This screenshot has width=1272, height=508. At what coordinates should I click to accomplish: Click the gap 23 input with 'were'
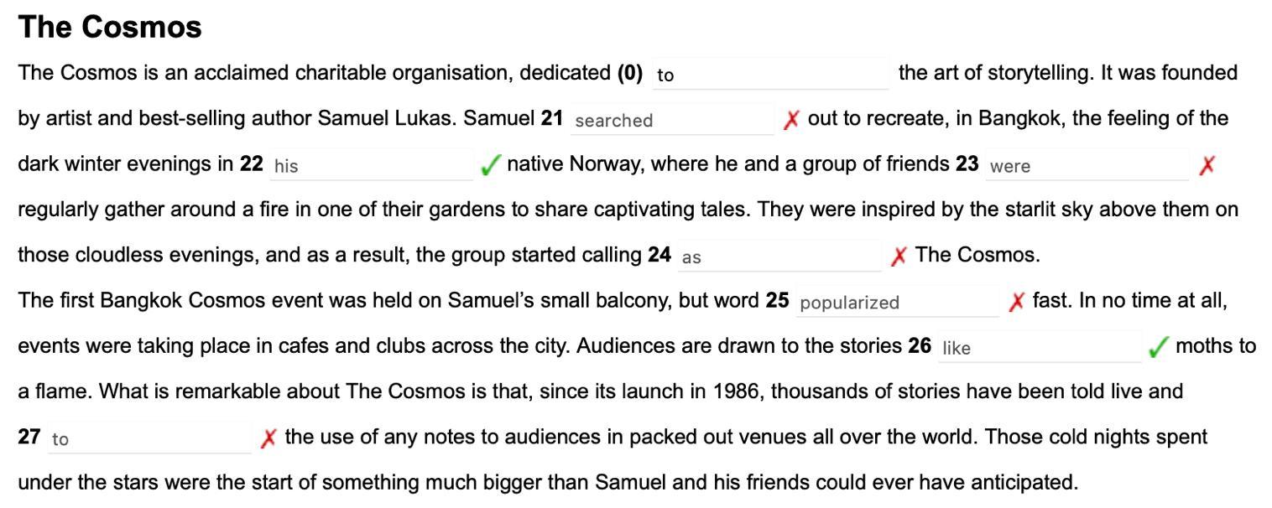pyautogui.click(x=1087, y=165)
